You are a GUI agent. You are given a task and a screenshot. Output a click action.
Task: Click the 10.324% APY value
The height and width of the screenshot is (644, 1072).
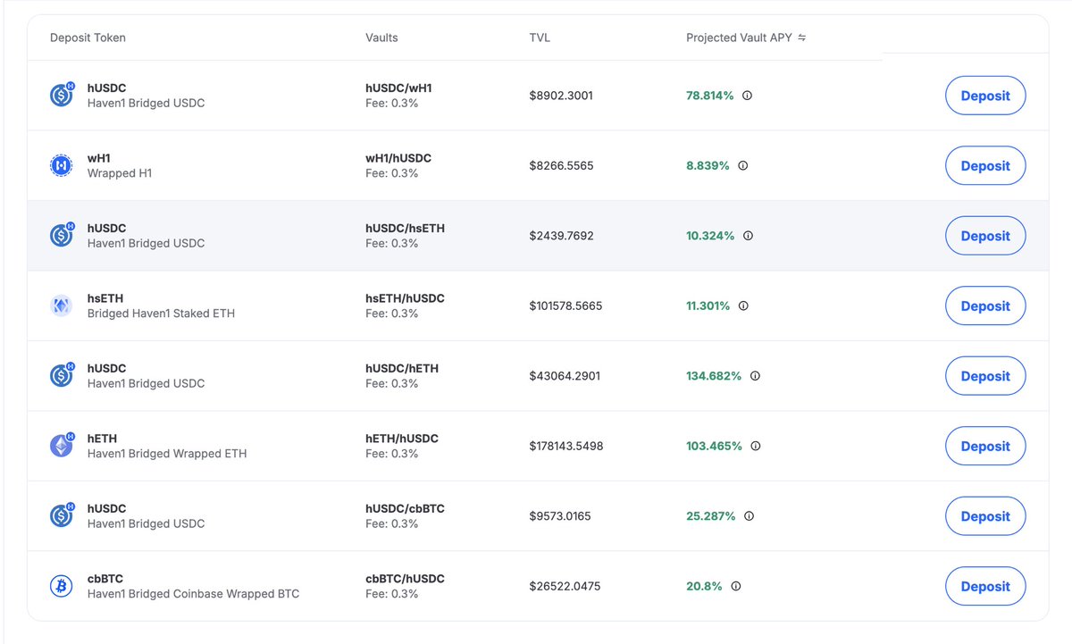pyautogui.click(x=710, y=236)
